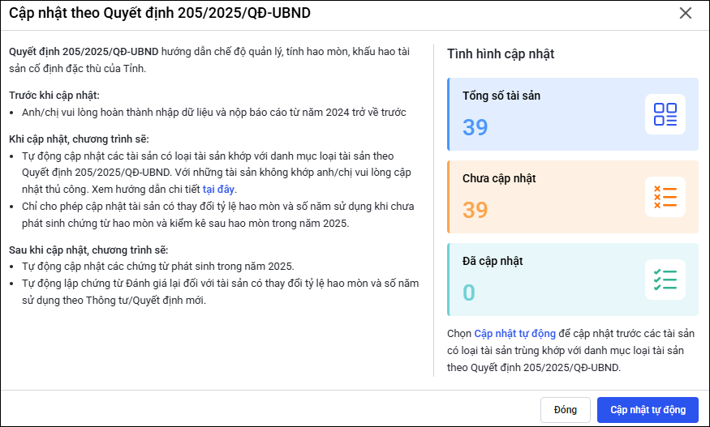The height and width of the screenshot is (427, 710).
Task: Click the Sau khi cập nhật, chương trình sẽ heading
Action: pos(88,250)
